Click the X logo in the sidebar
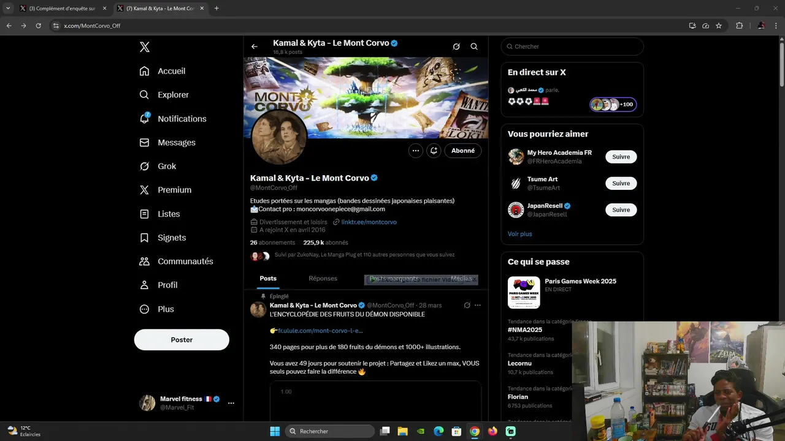The width and height of the screenshot is (785, 441). point(144,47)
